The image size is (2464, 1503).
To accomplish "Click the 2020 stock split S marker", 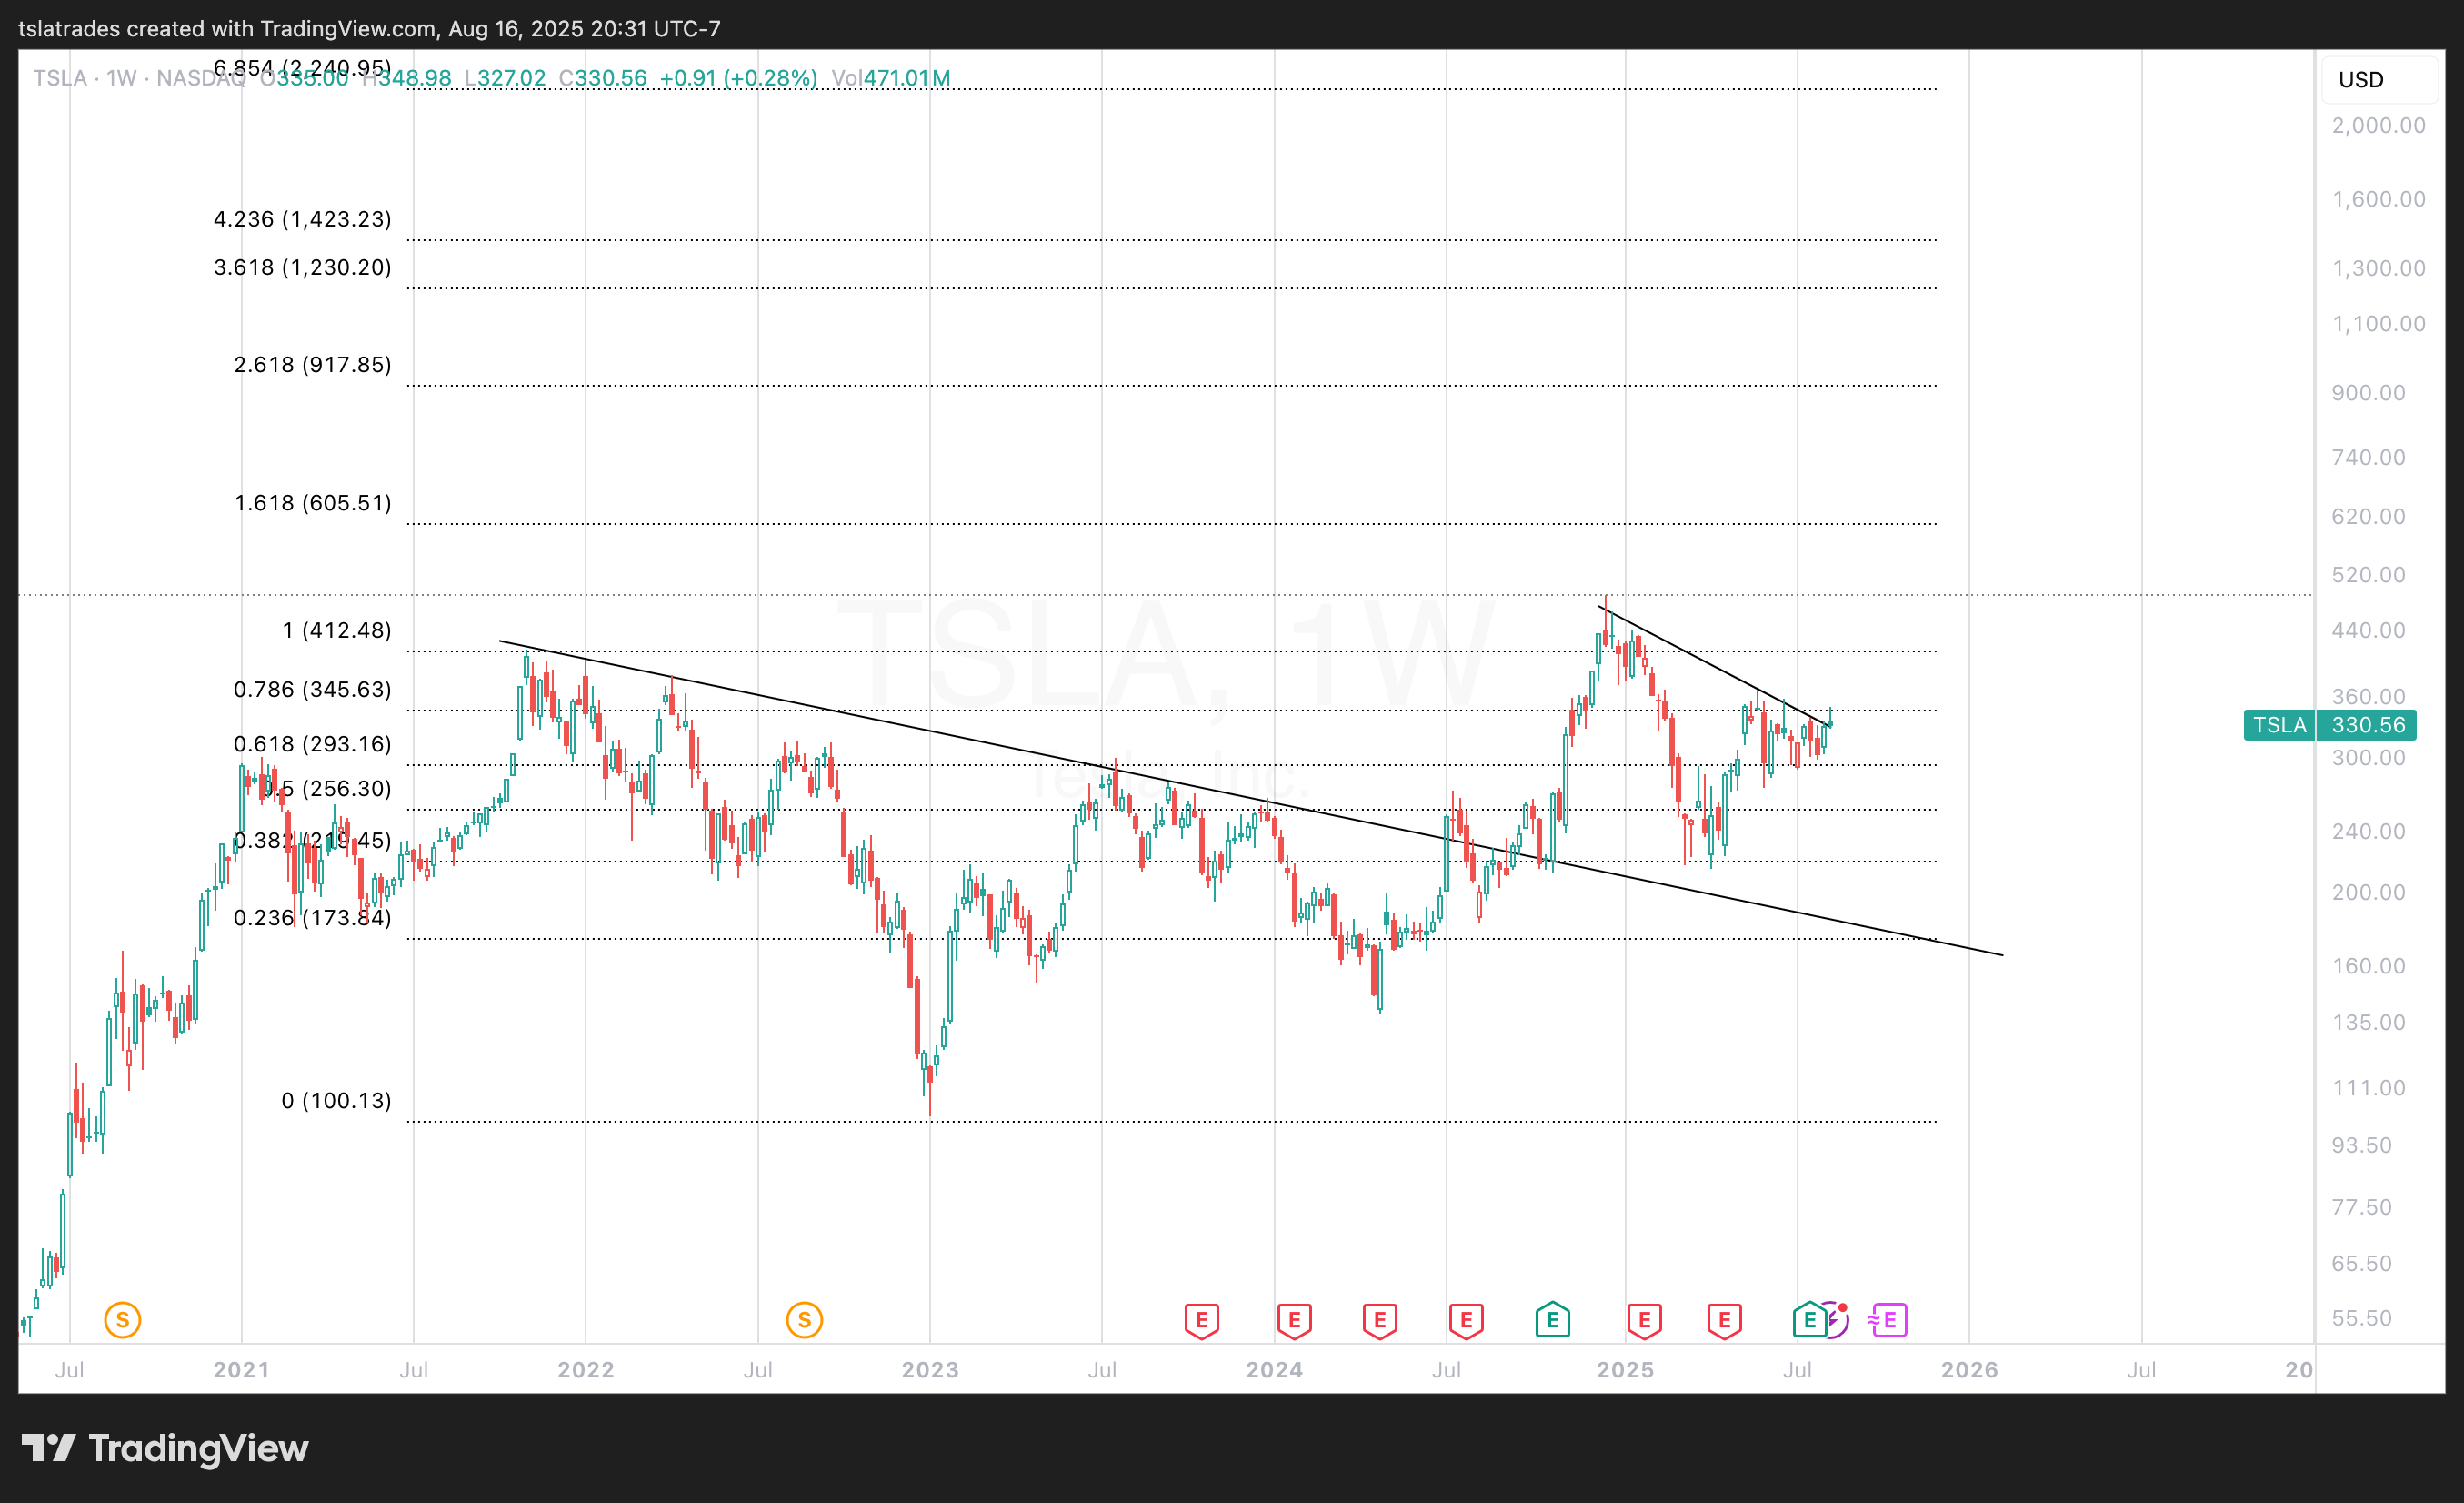I will (122, 1320).
